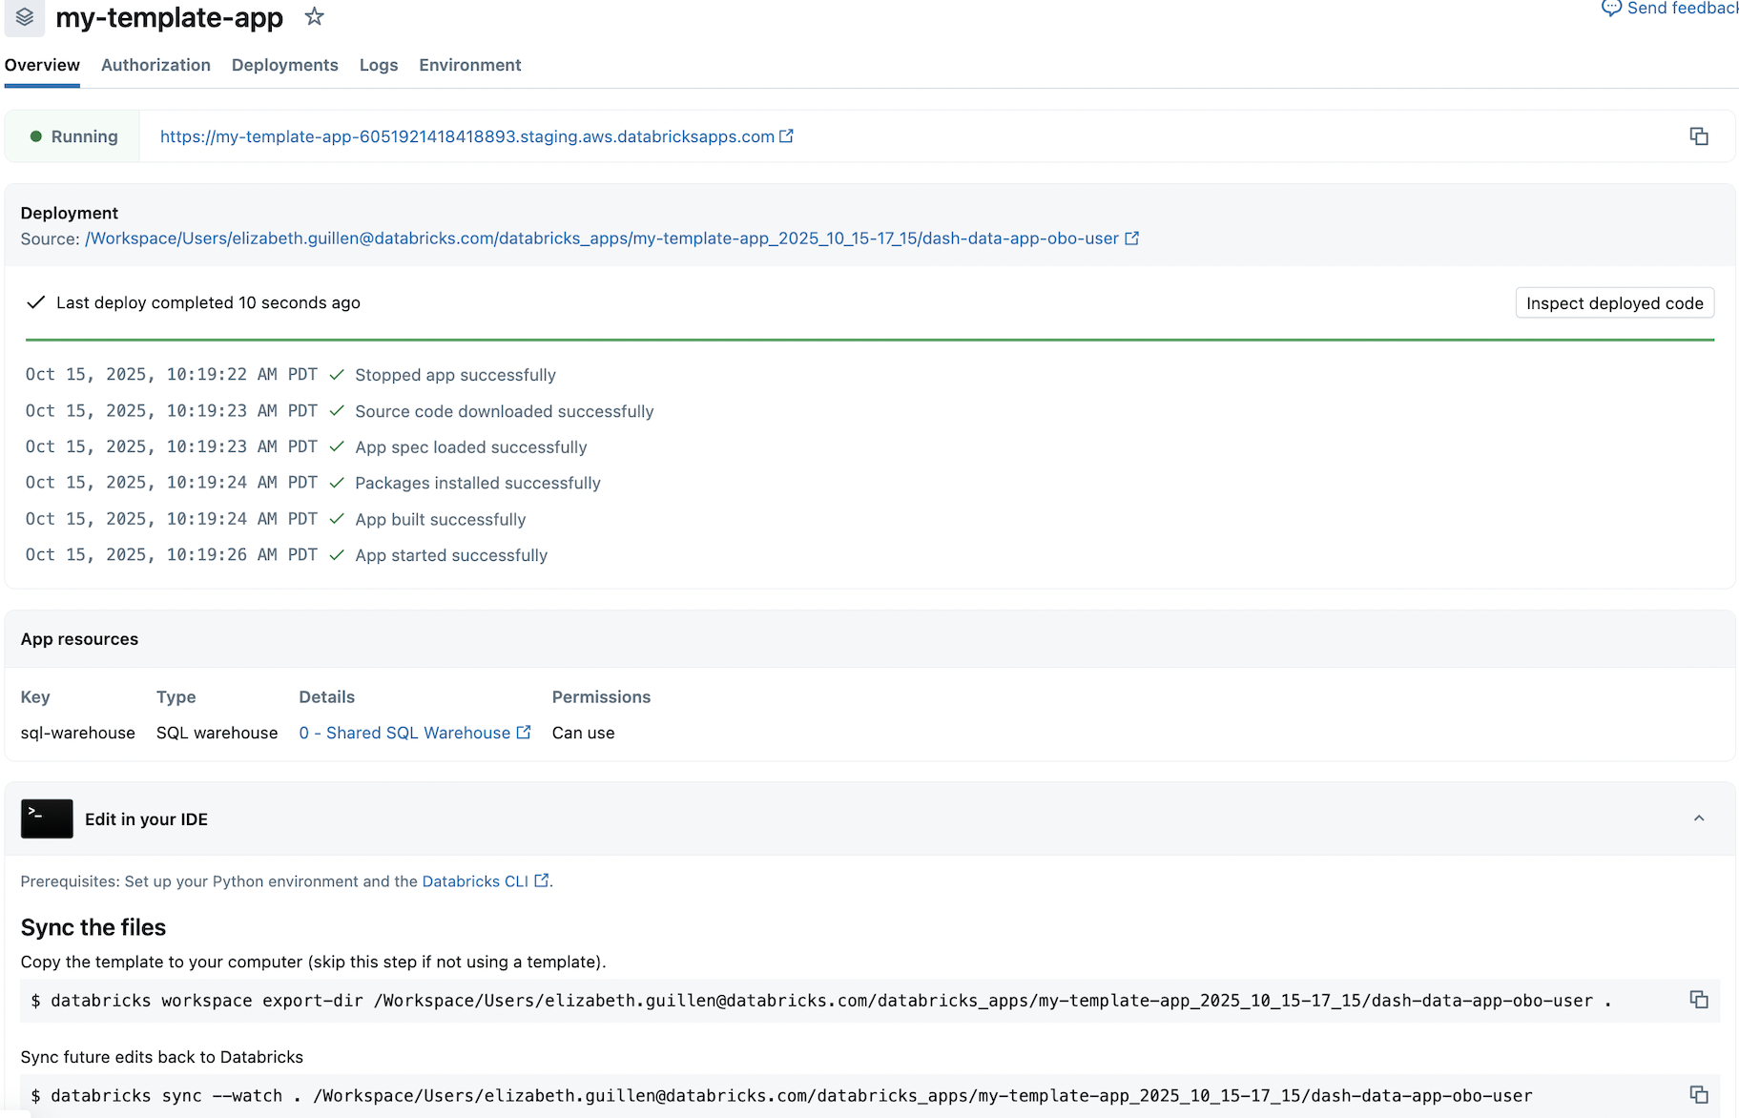Screen dimensions: 1739x1118
Task: Switch to the Logs tab
Action: (x=378, y=65)
